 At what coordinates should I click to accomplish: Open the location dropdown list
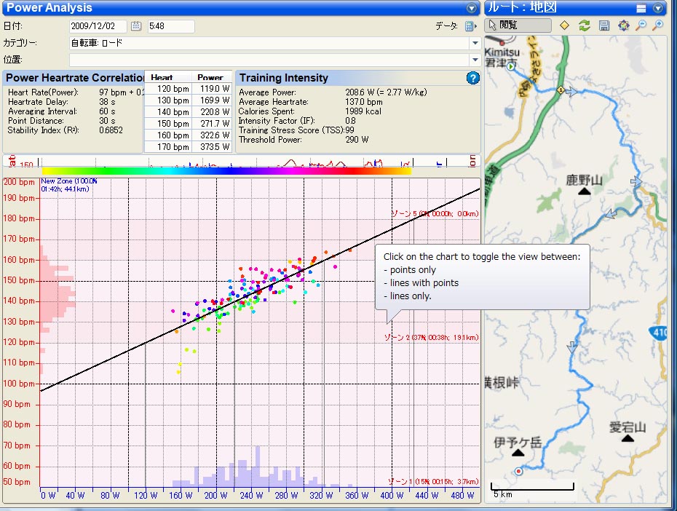(475, 60)
